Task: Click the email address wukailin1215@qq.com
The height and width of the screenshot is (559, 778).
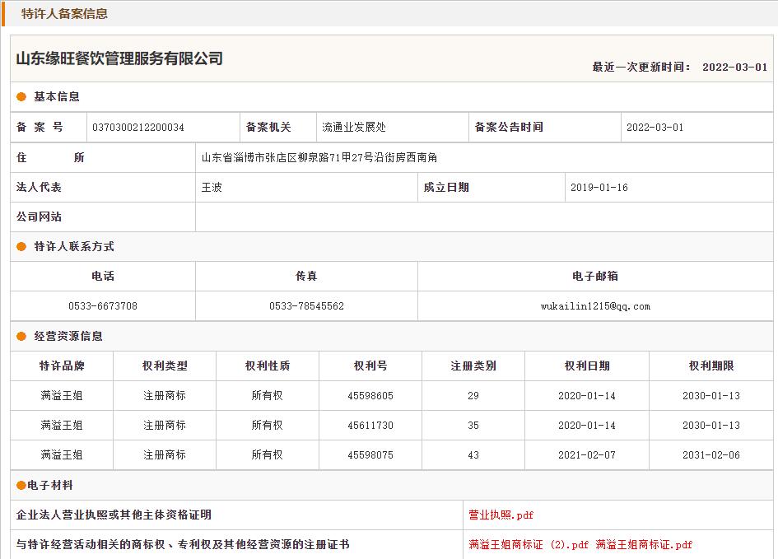Action: (595, 306)
